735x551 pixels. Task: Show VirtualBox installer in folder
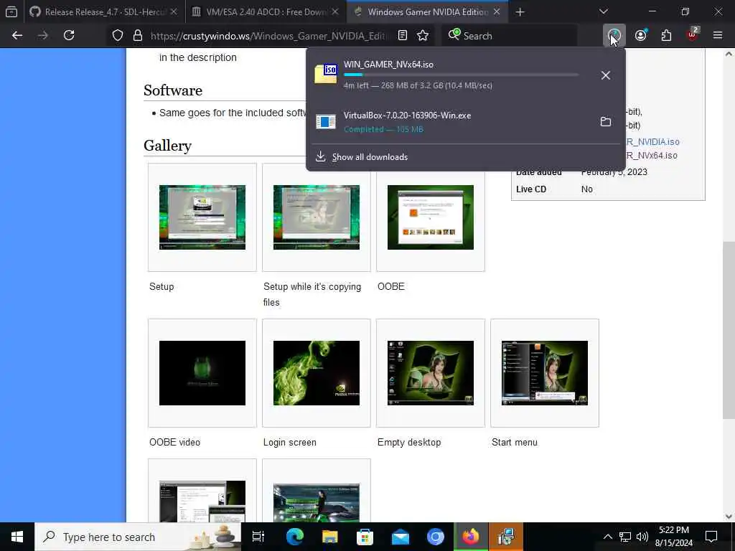(606, 122)
